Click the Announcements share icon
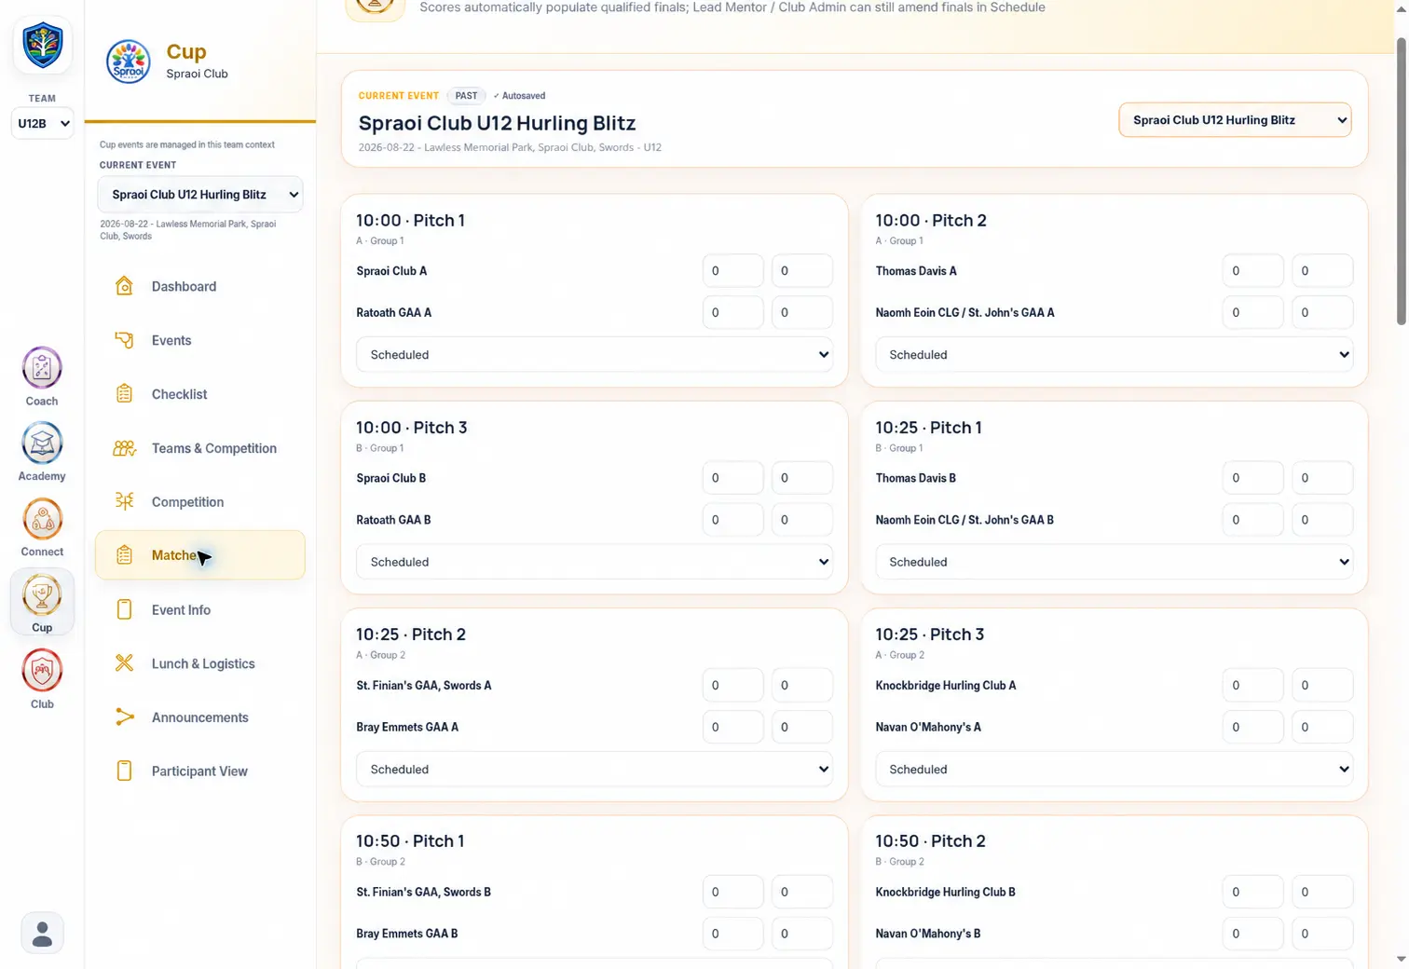The image size is (1409, 969). click(124, 717)
